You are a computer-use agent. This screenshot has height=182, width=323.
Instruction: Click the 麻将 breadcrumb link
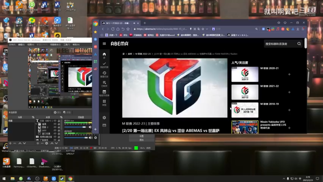tap(130, 54)
